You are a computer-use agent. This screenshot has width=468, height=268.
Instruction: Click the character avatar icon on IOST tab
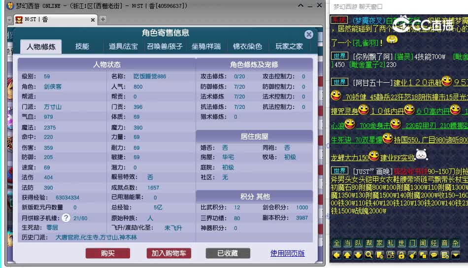click(19, 20)
